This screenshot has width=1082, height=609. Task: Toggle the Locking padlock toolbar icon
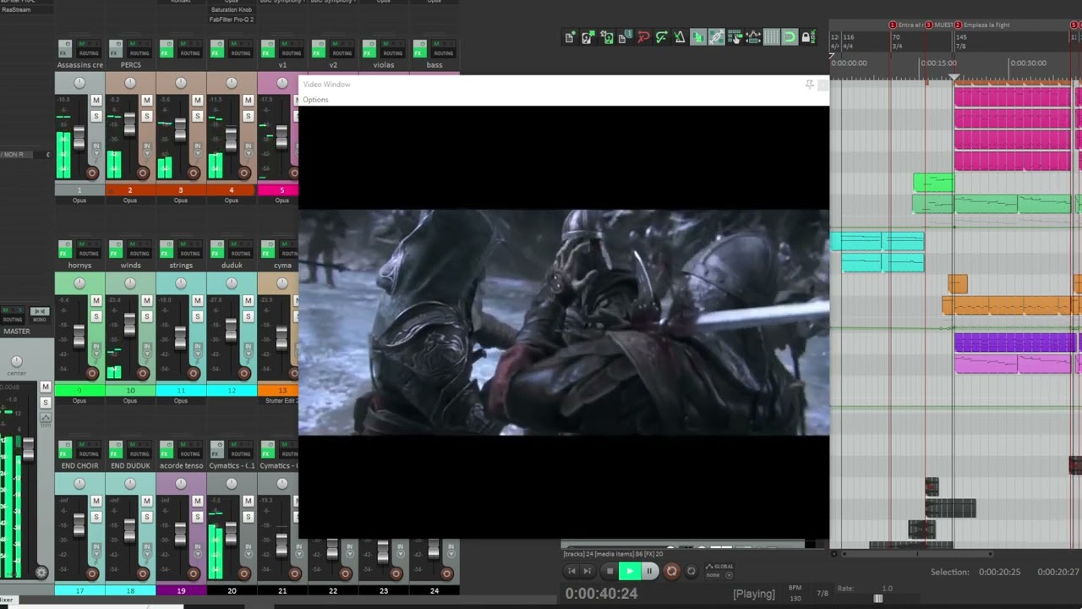point(809,37)
